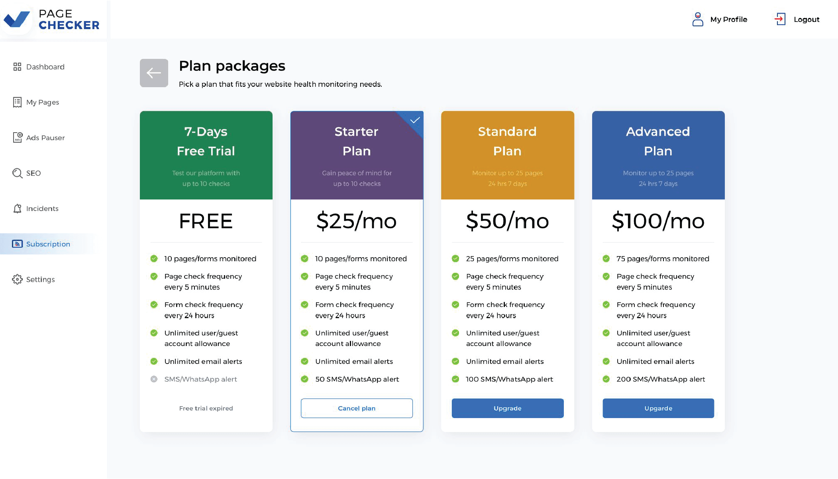The width and height of the screenshot is (838, 479).
Task: Click the My Profile user icon
Action: click(698, 19)
